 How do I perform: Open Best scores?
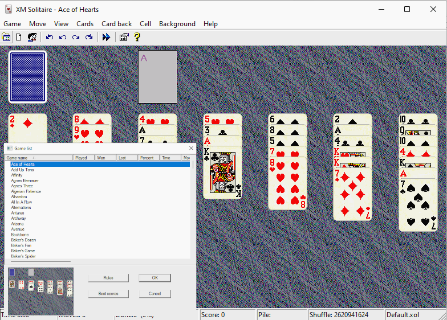coord(108,294)
